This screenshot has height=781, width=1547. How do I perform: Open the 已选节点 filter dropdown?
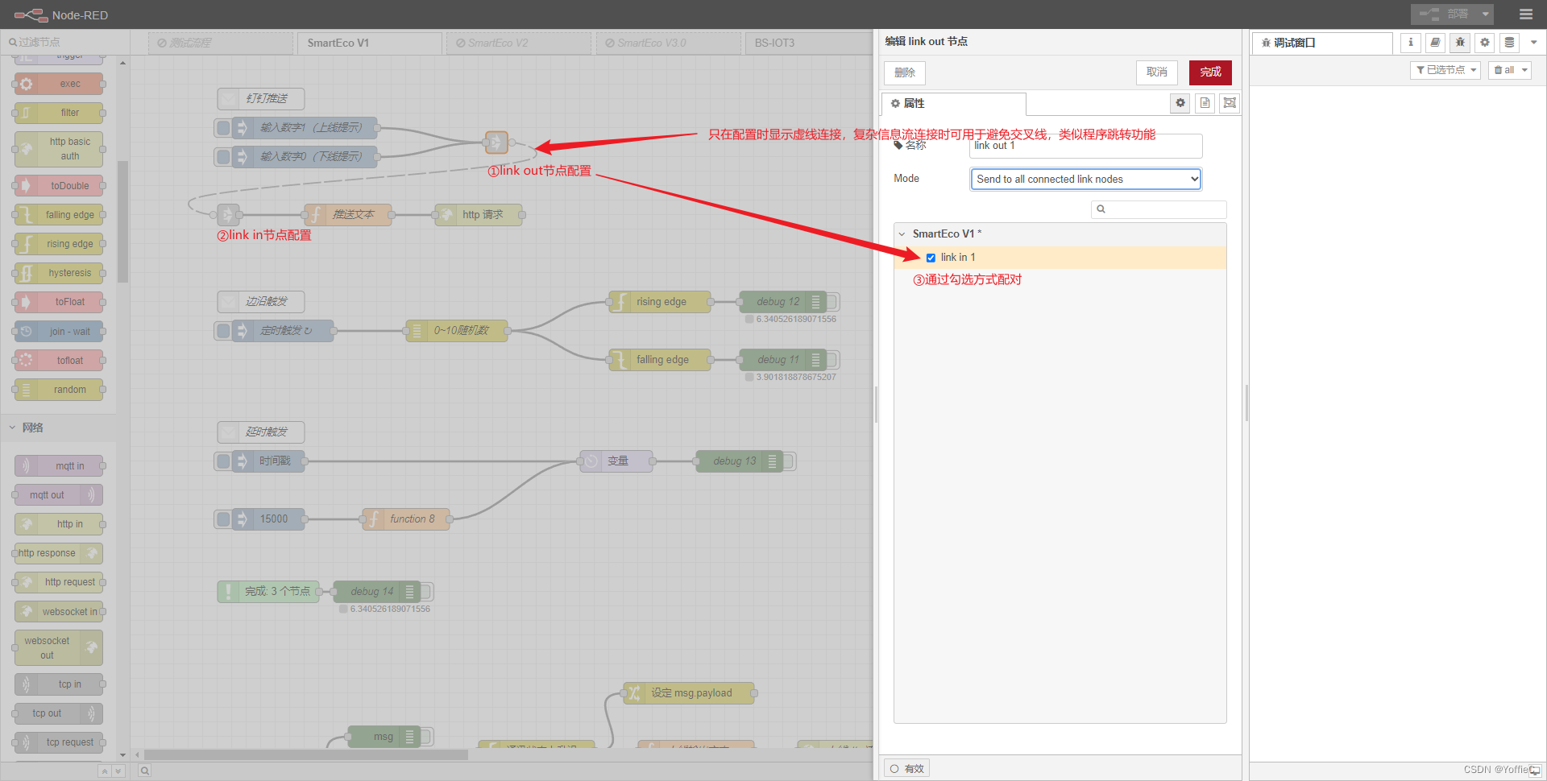pos(1445,70)
